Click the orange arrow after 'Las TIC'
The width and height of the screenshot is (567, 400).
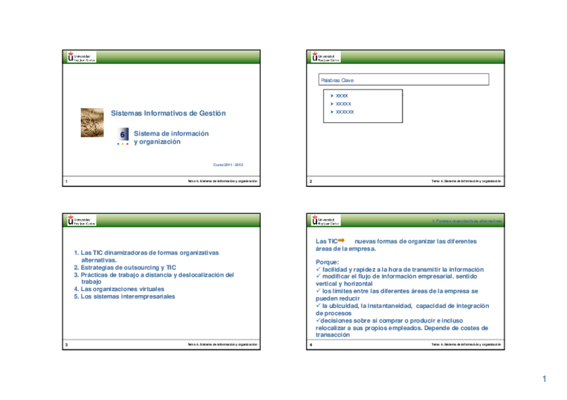coord(342,240)
